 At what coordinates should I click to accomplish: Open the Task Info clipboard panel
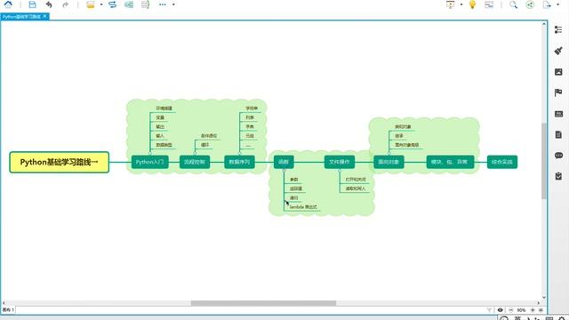[558, 176]
